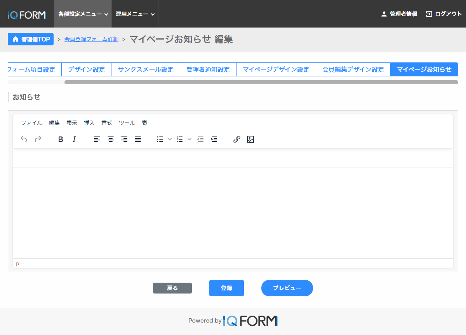Image resolution: width=466 pixels, height=335 pixels.
Task: Toggle bold text formatting
Action: (x=60, y=139)
